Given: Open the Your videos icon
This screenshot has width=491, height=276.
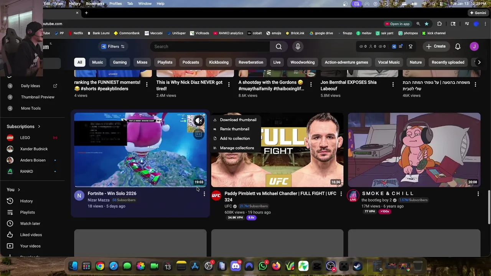Looking at the screenshot, I should tap(10, 246).
